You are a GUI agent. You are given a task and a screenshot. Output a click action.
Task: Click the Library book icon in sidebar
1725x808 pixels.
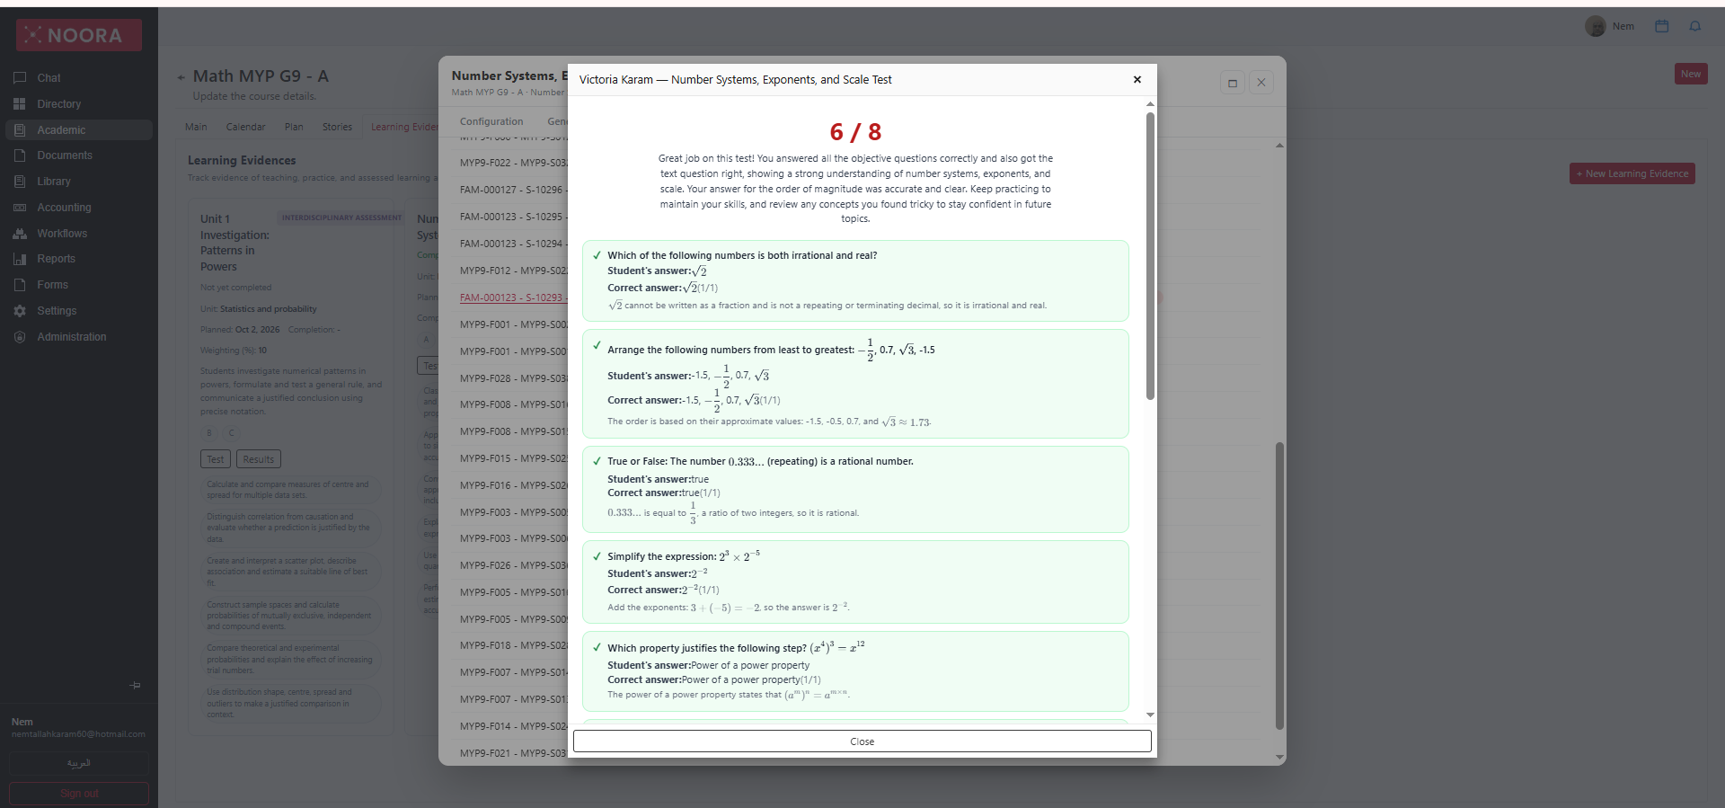[x=20, y=182]
